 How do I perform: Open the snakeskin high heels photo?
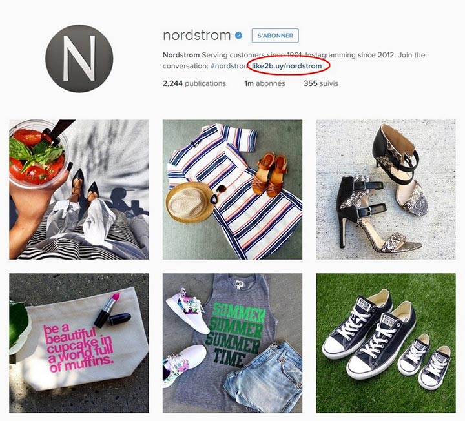[x=386, y=189]
